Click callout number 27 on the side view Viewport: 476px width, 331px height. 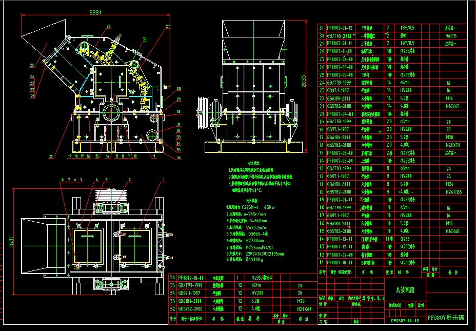click(x=168, y=26)
